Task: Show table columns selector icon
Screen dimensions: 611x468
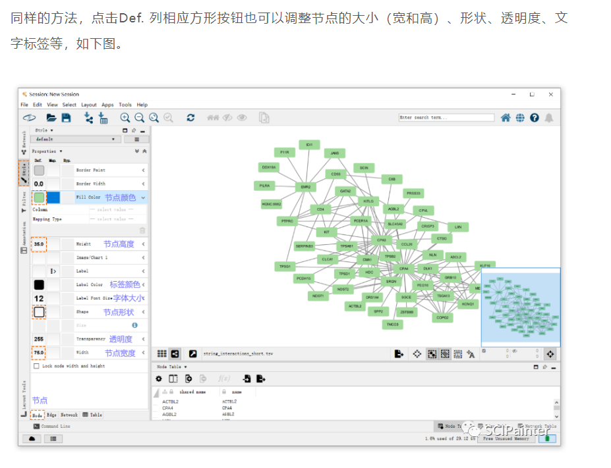Action: pos(173,378)
